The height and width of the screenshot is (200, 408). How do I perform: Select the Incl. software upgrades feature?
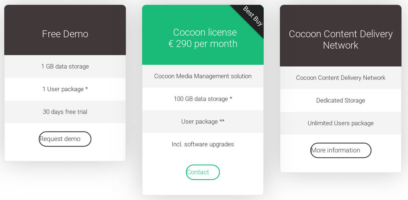203,144
